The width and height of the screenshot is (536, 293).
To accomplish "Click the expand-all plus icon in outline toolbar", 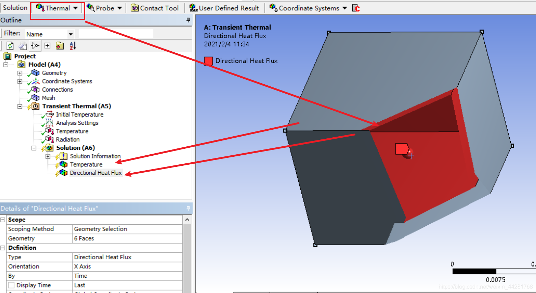I will tap(47, 46).
